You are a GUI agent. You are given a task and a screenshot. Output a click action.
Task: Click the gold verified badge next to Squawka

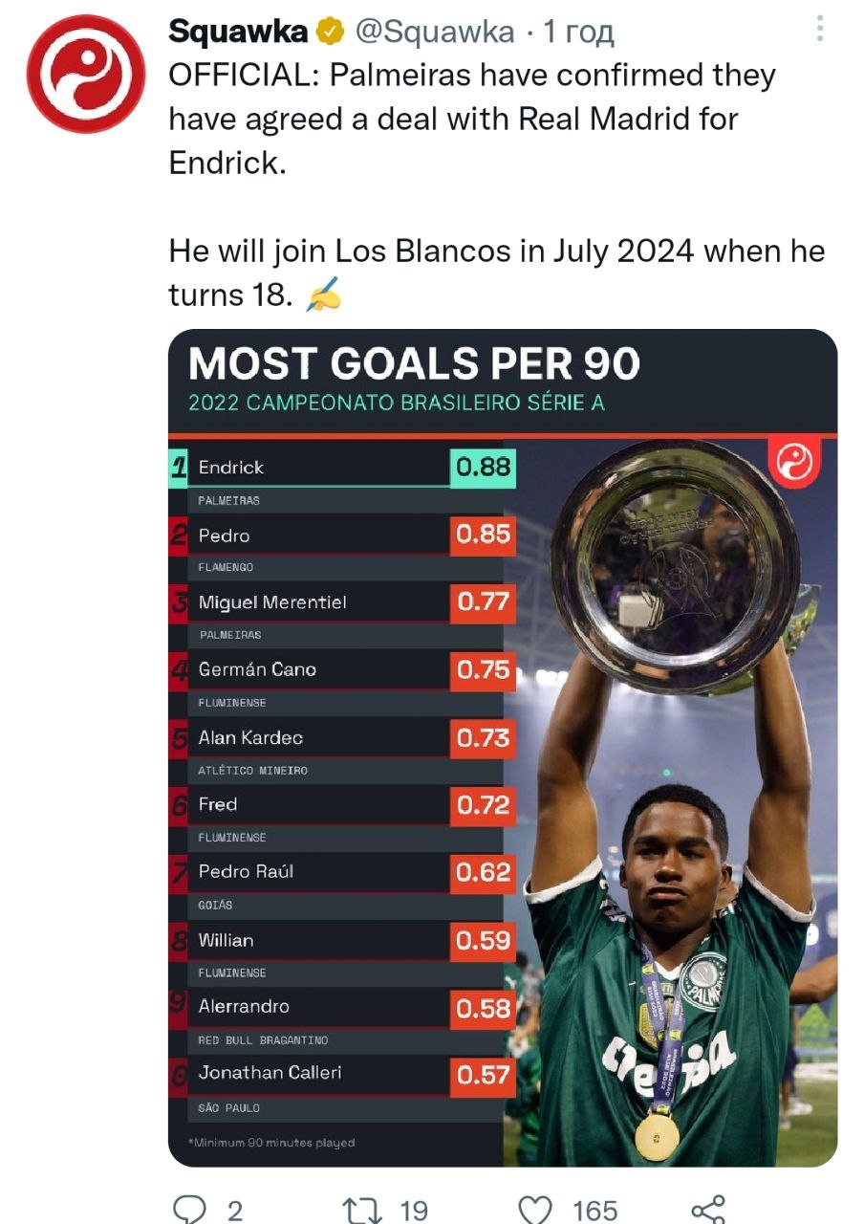pyautogui.click(x=331, y=33)
